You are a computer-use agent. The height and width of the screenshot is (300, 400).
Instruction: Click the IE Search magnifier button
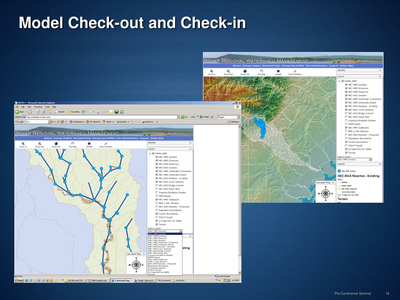coord(59,112)
